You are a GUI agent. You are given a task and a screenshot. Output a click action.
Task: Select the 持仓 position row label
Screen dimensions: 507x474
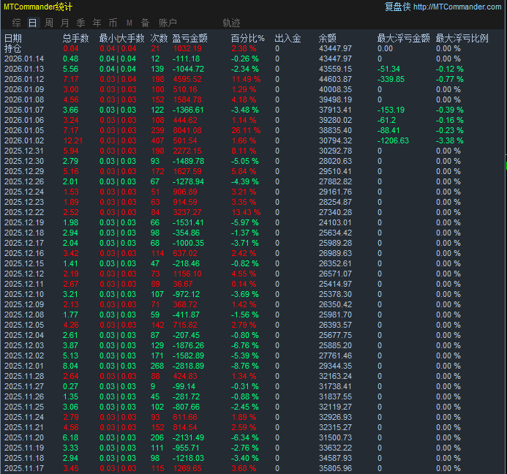pyautogui.click(x=13, y=48)
